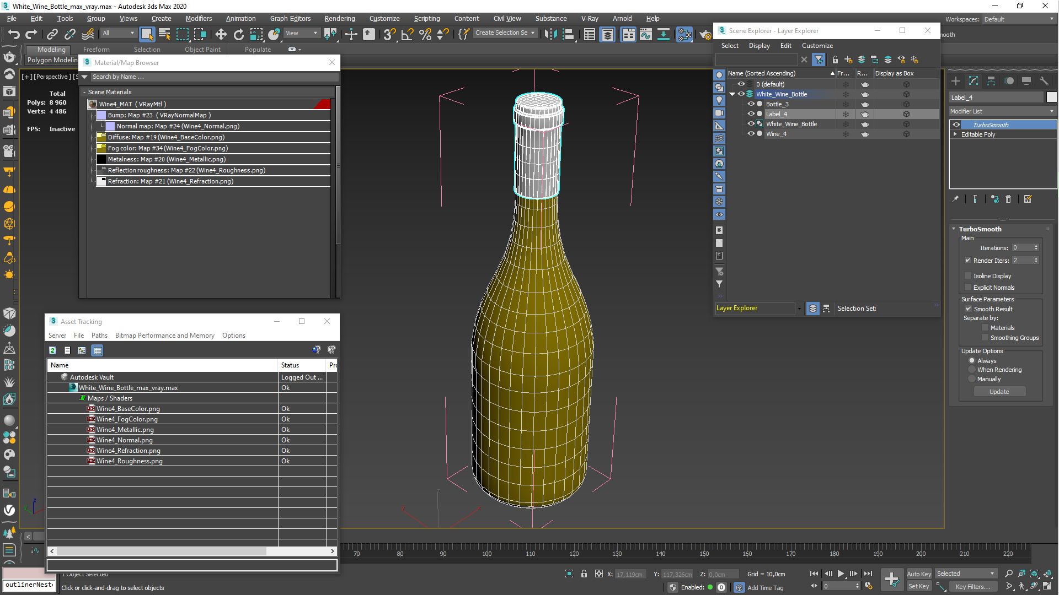Screen dimensions: 1059x595
Task: Uncheck the Smooth Result checkbox
Action: 969,309
